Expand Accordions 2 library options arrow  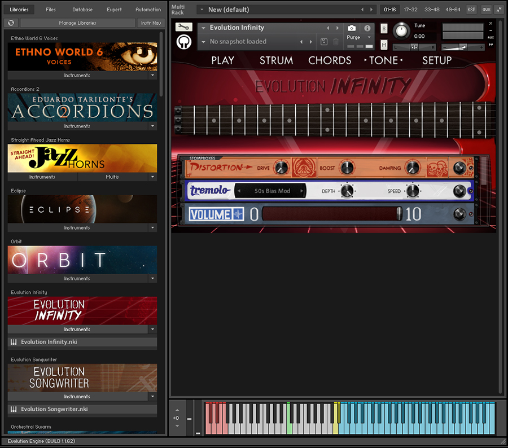[x=152, y=126]
